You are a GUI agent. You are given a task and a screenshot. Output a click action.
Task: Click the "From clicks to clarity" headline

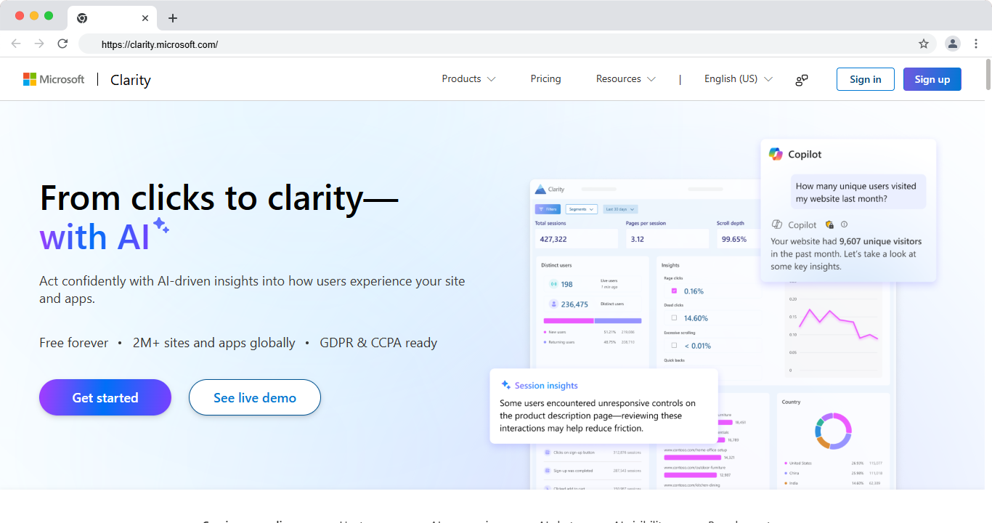[x=219, y=198]
